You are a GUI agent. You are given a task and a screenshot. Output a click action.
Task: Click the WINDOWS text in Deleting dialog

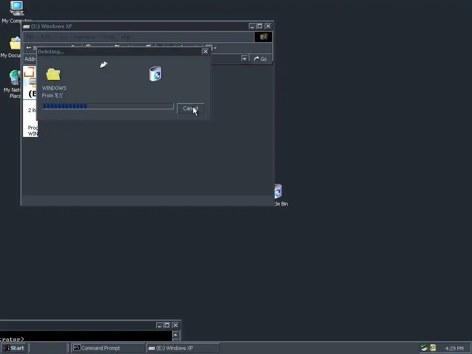point(54,88)
